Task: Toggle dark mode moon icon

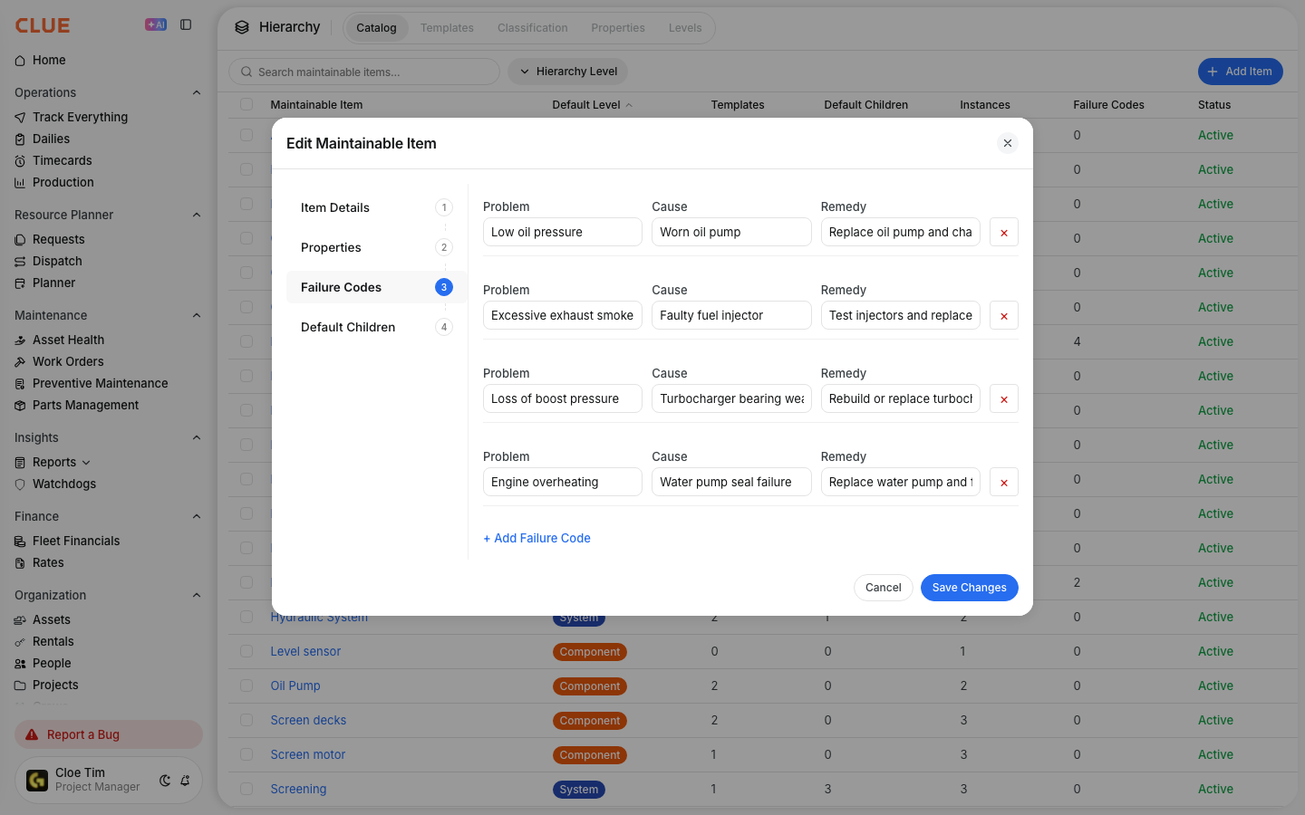Action: pyautogui.click(x=165, y=781)
